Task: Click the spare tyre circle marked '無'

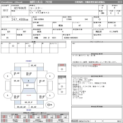Action: pyautogui.click(x=50, y=105)
